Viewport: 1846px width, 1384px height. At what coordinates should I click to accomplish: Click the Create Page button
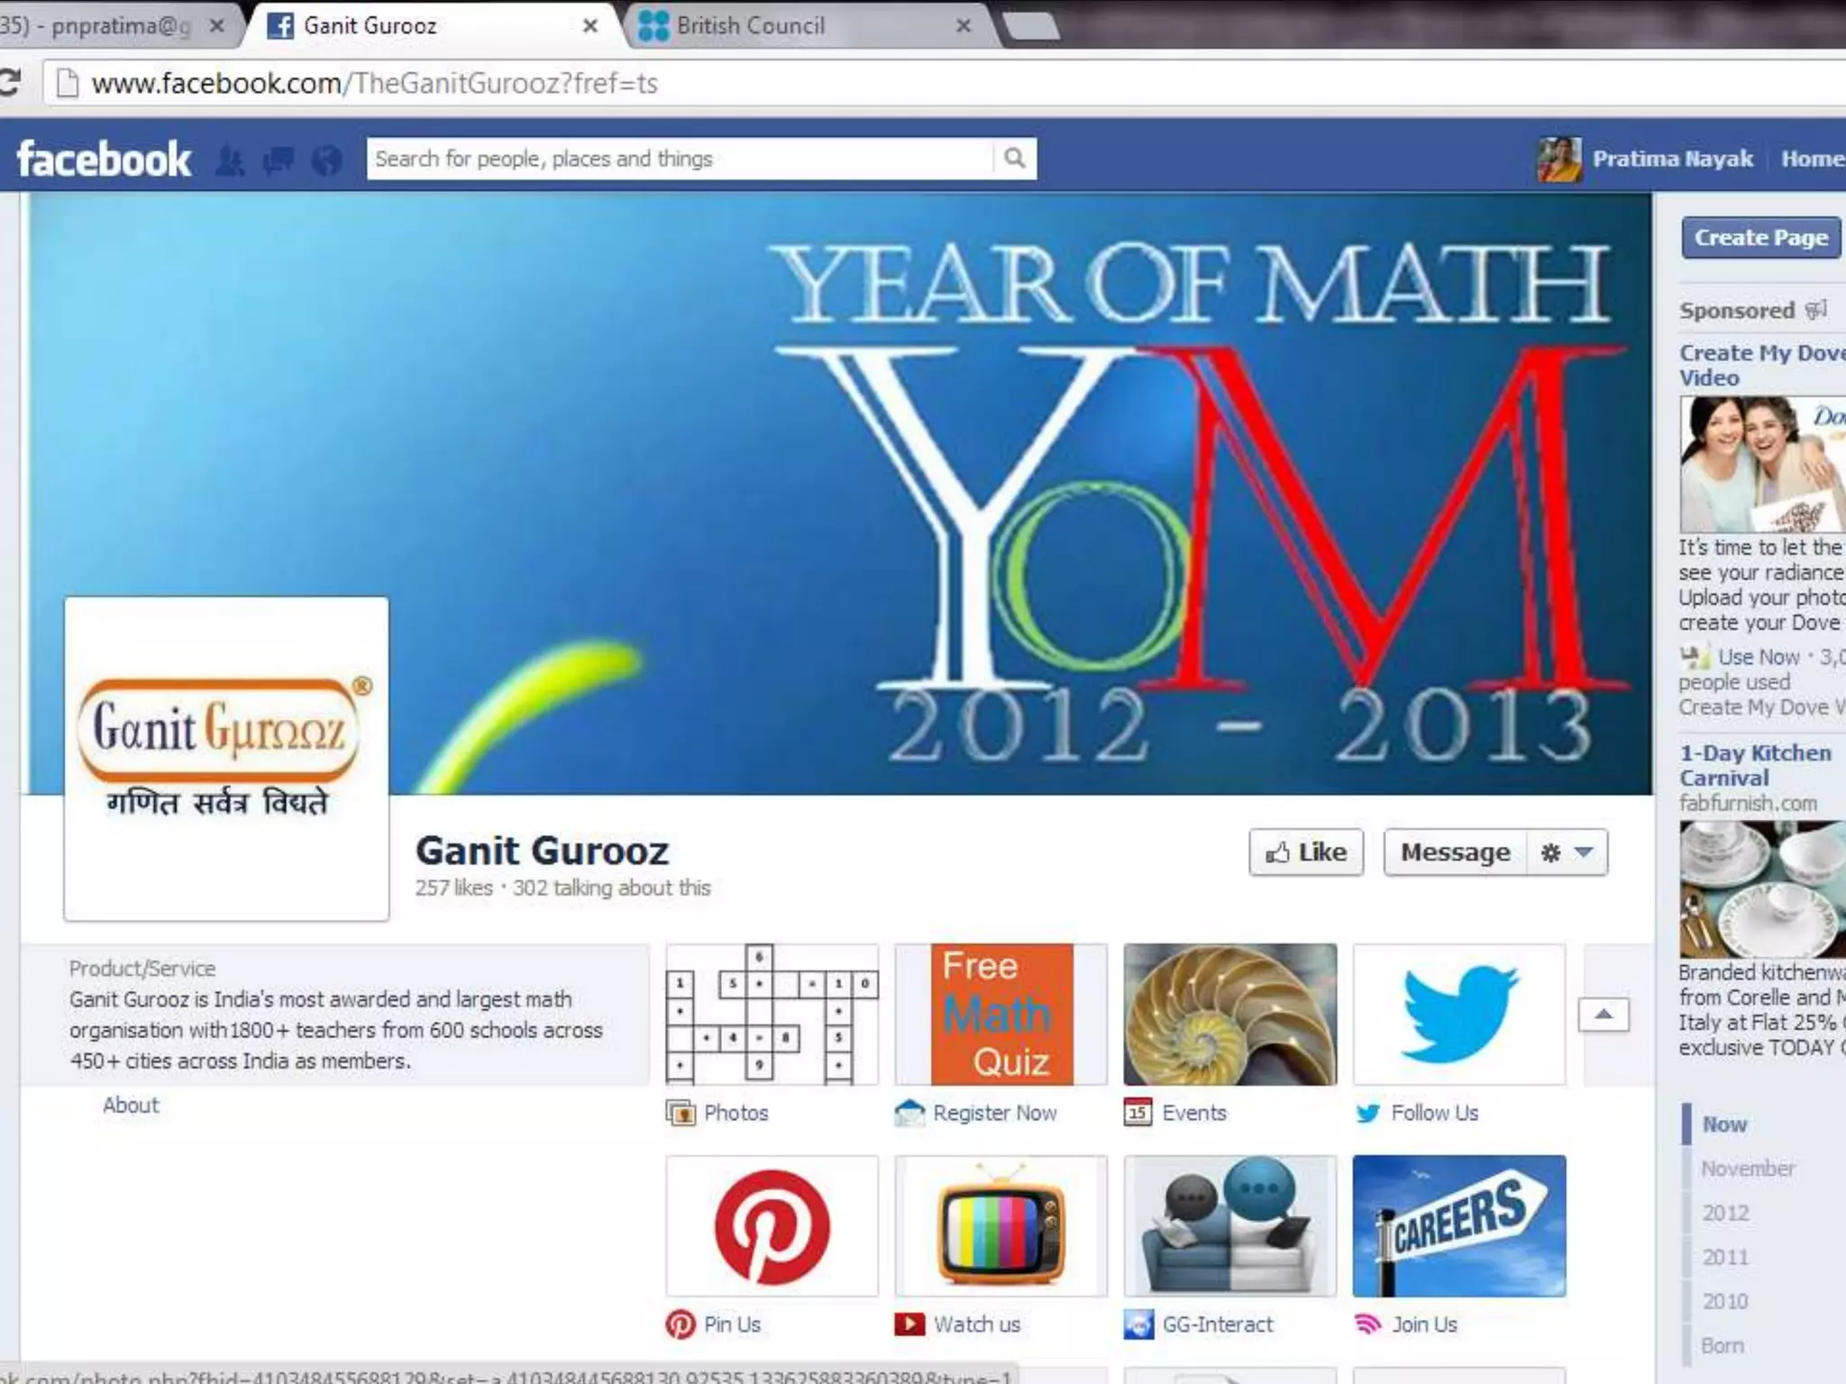click(x=1759, y=238)
